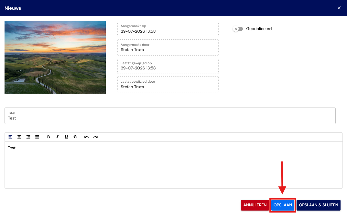The width and height of the screenshot is (347, 217).
Task: Save with the Opslaan button
Action: (x=283, y=205)
